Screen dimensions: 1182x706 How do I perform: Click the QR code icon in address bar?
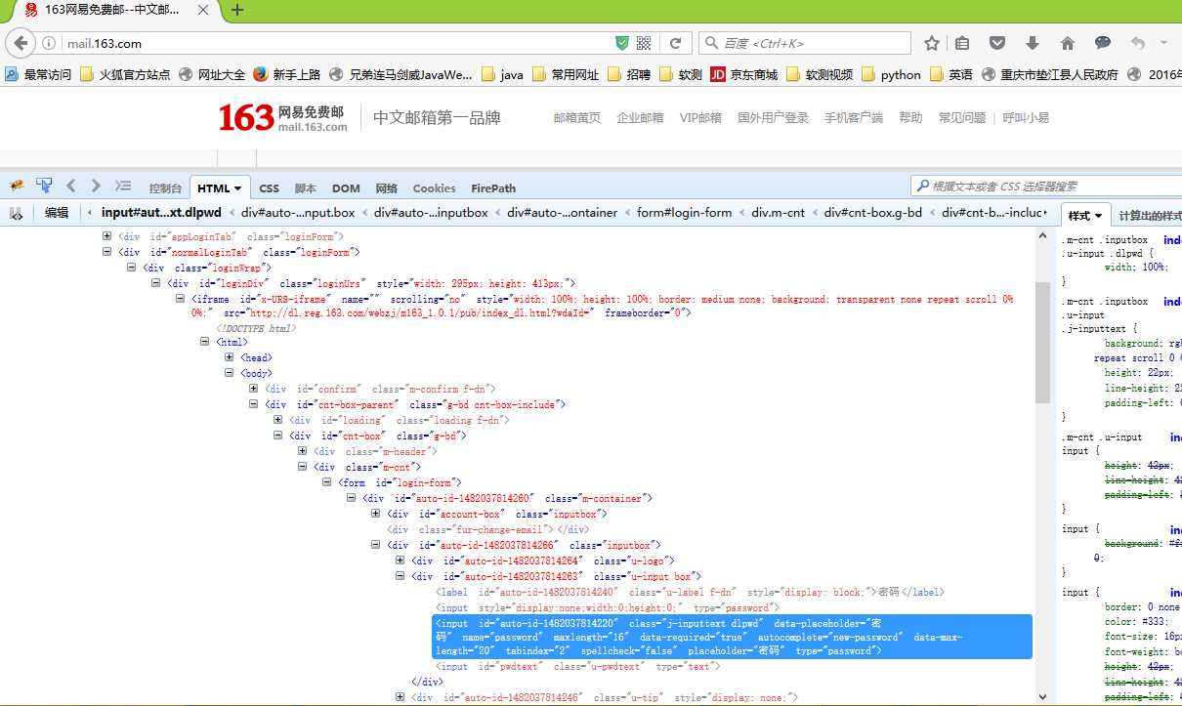coord(644,43)
